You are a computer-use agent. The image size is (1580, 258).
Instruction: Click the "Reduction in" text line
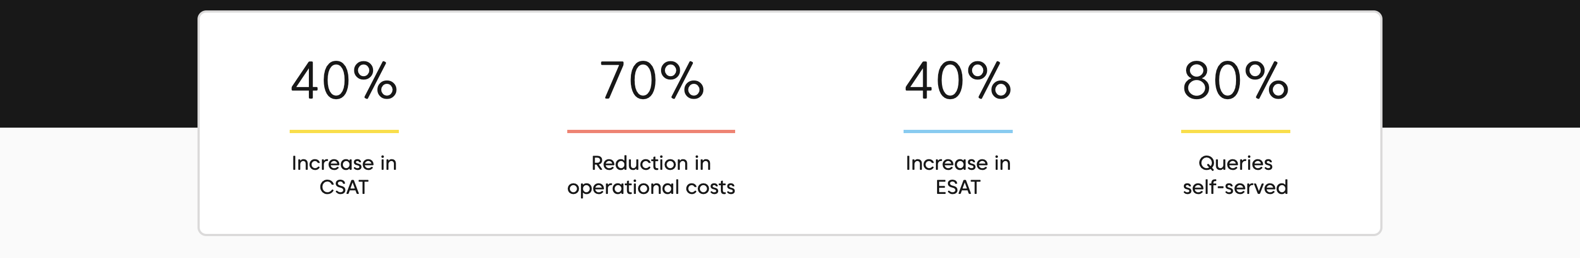click(651, 163)
